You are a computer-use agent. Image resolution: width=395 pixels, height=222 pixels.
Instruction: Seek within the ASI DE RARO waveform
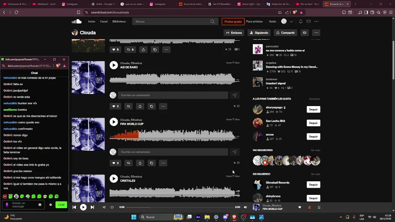[x=175, y=80]
